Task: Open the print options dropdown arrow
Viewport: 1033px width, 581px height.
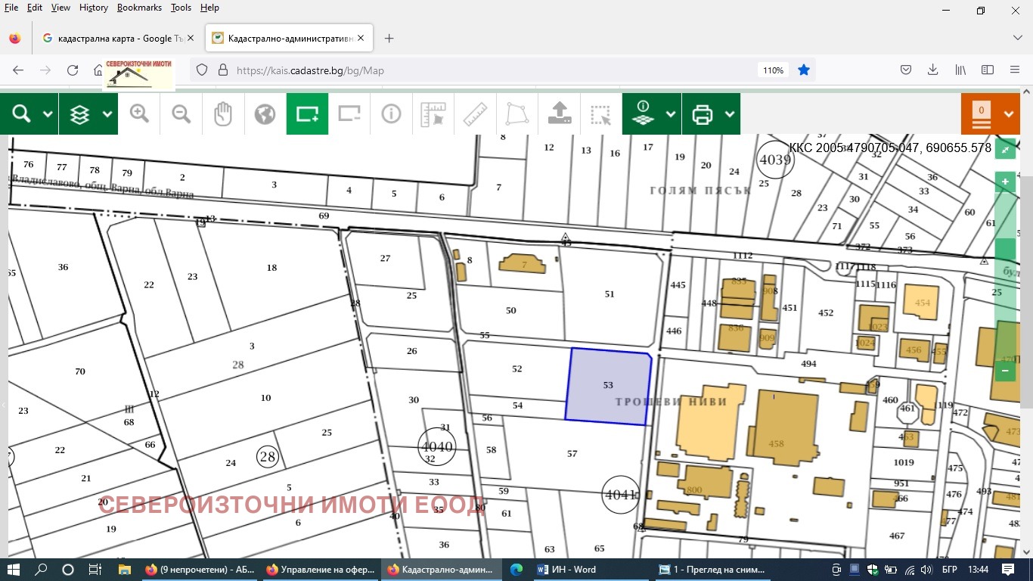Action: [730, 114]
